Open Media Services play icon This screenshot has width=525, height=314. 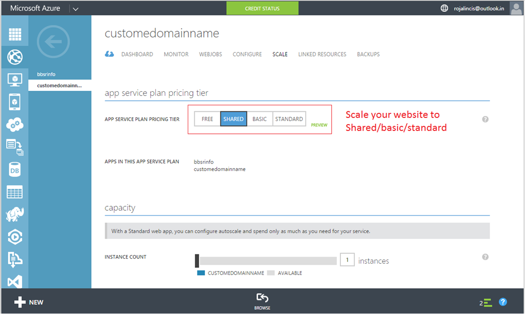click(15, 237)
